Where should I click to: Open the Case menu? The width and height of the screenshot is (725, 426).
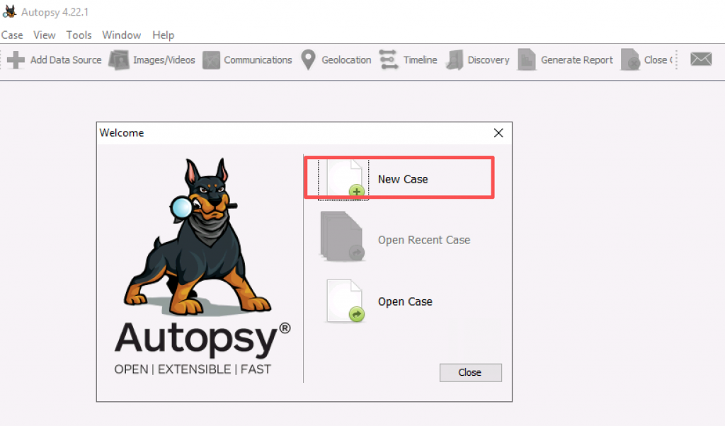(x=12, y=35)
